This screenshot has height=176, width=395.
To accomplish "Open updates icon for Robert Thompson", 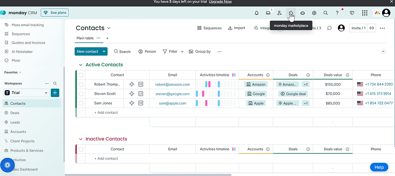I will (141, 84).
